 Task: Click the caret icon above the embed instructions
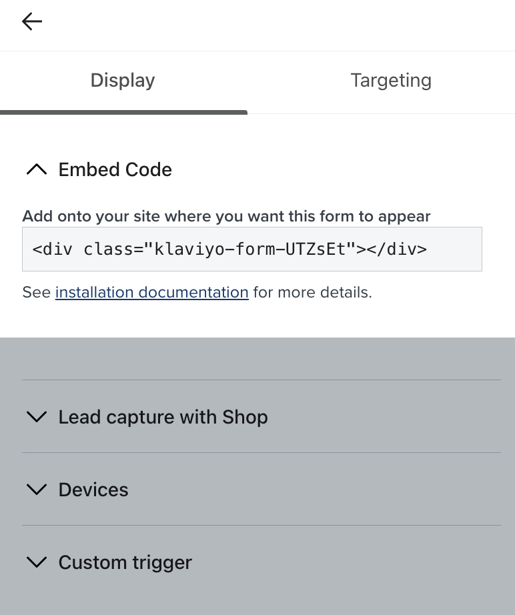click(37, 169)
